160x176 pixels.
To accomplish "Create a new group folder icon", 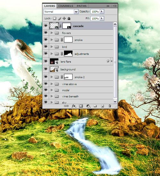I will (95, 106).
